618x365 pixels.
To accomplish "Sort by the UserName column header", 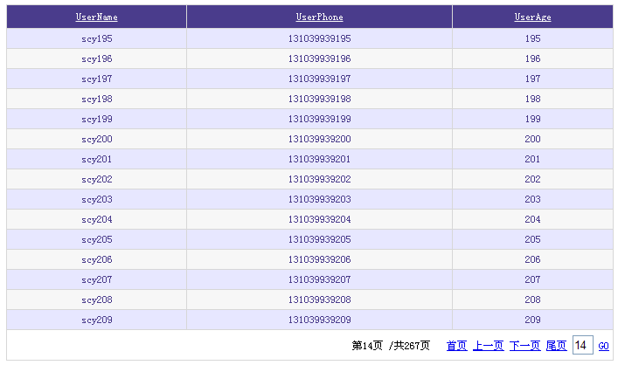I will click(x=96, y=17).
